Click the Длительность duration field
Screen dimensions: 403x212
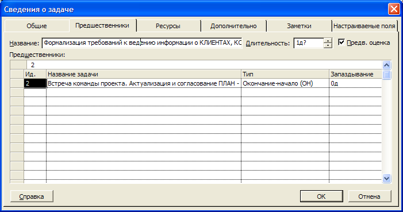(308, 43)
